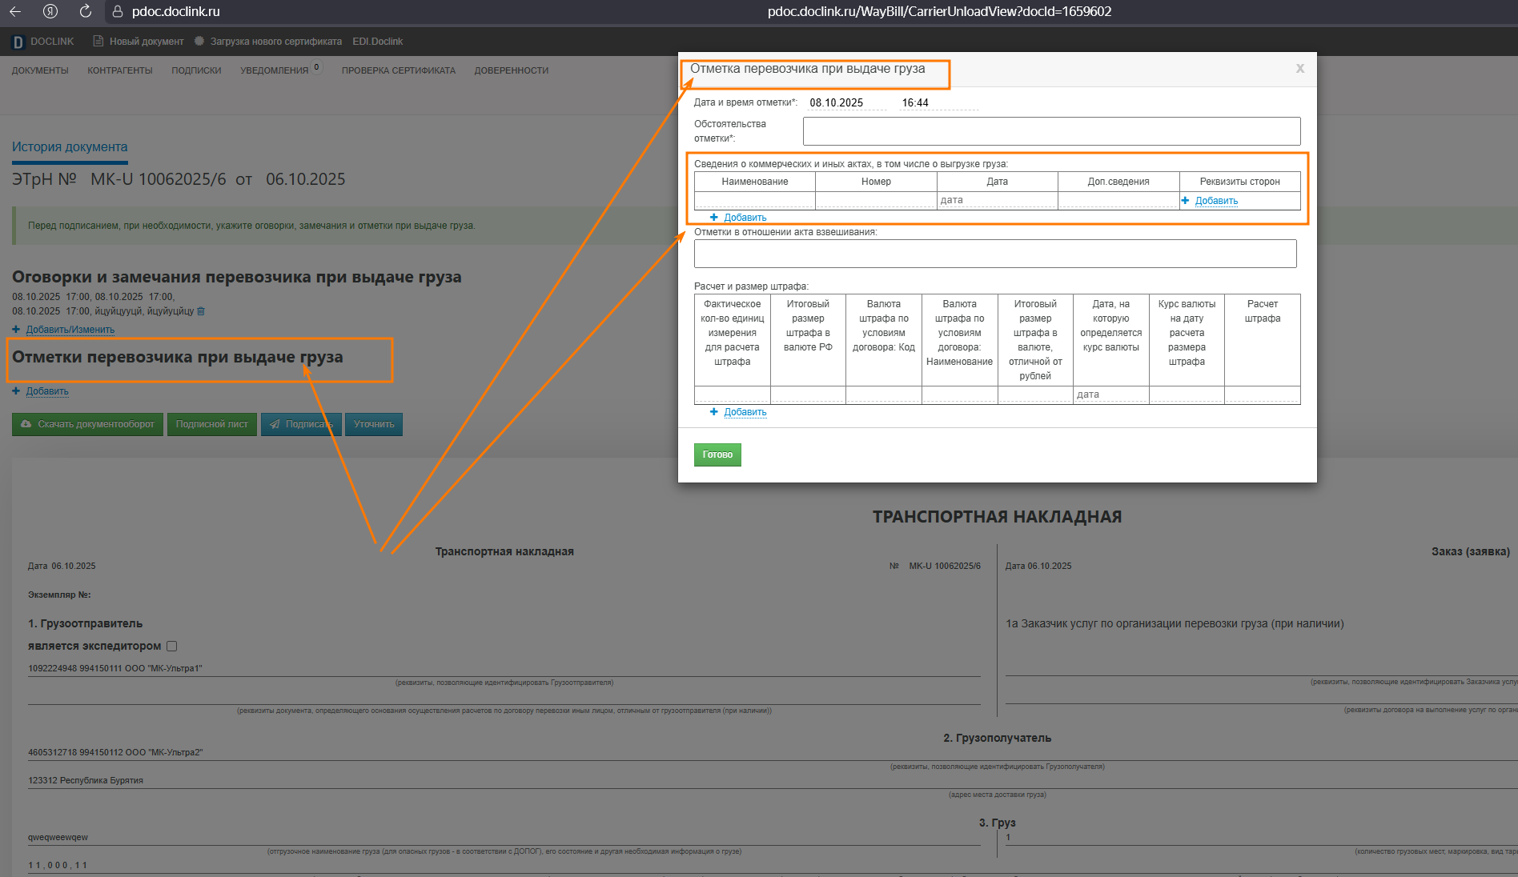Click the 'Валюта штрафа: Код' input cell
The width and height of the screenshot is (1518, 877).
click(884, 394)
